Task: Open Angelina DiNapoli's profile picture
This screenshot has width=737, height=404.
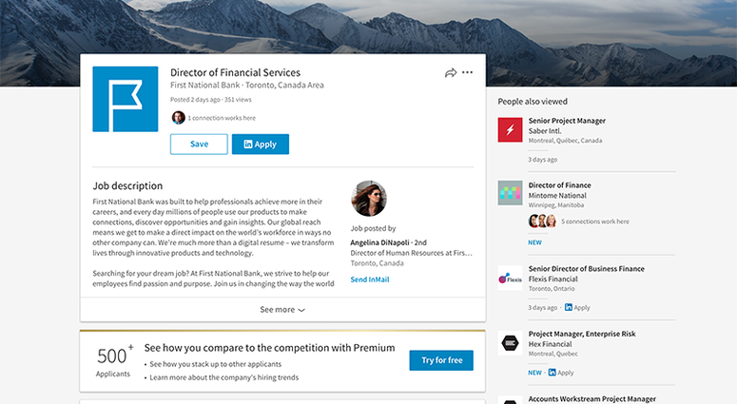Action: 369,199
